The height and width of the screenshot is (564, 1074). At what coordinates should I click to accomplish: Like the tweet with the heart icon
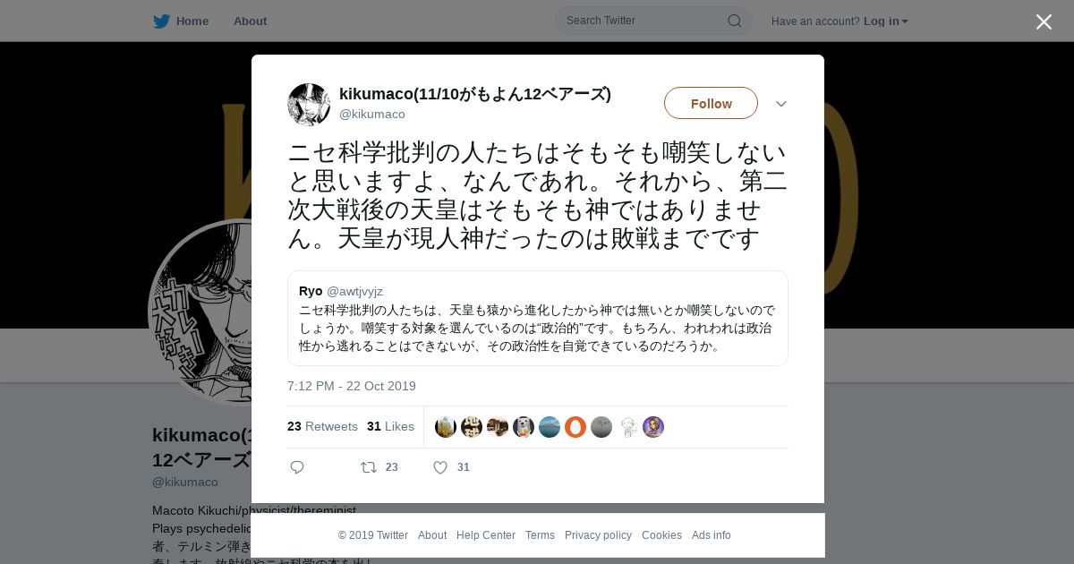click(x=439, y=467)
